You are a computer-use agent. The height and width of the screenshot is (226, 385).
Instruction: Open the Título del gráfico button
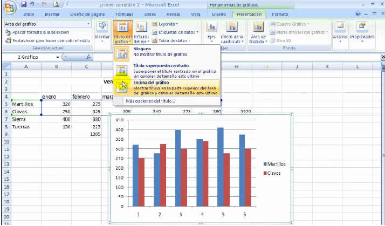(122, 32)
